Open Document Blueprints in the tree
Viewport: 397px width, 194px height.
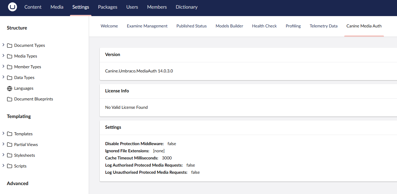(34, 99)
